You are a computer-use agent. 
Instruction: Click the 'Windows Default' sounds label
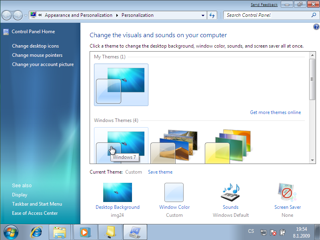point(231,215)
